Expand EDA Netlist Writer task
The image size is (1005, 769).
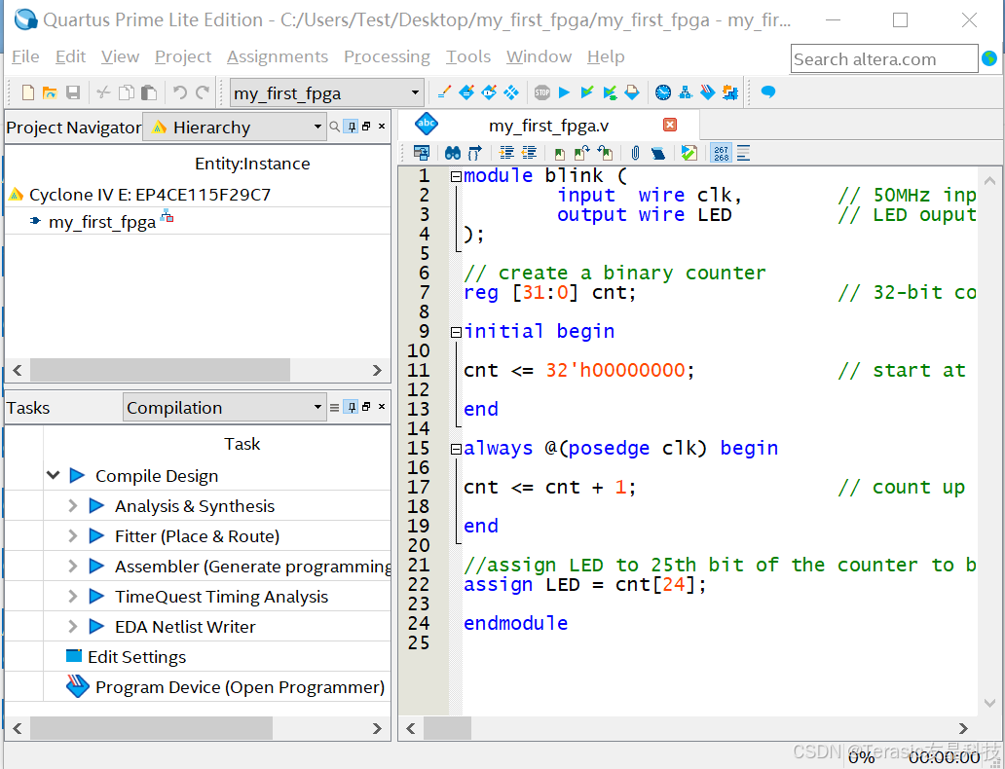pos(72,626)
